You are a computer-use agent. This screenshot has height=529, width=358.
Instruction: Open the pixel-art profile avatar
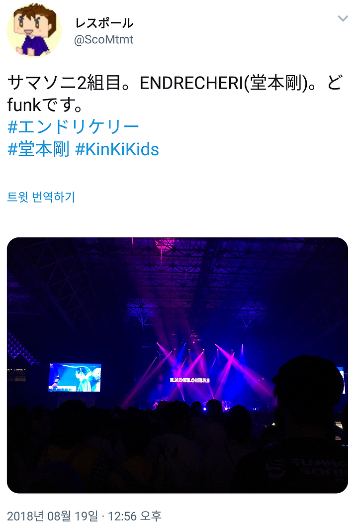pos(34,31)
